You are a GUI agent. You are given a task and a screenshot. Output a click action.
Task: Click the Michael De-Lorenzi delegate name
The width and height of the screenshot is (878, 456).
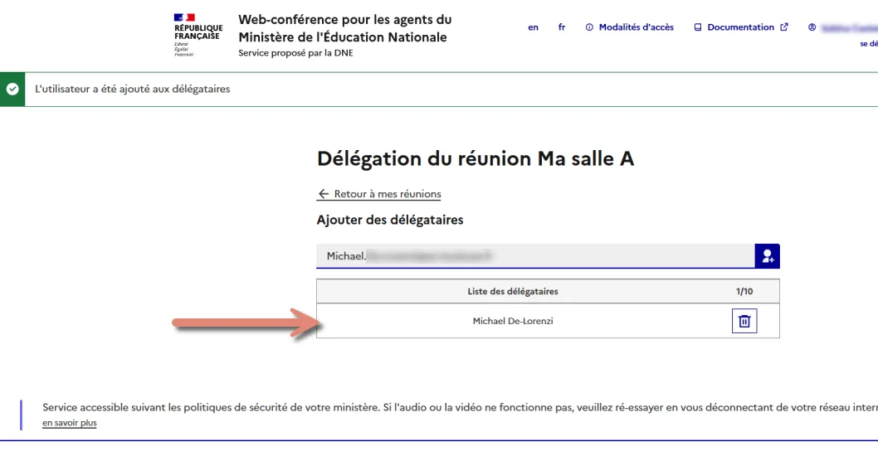click(513, 321)
